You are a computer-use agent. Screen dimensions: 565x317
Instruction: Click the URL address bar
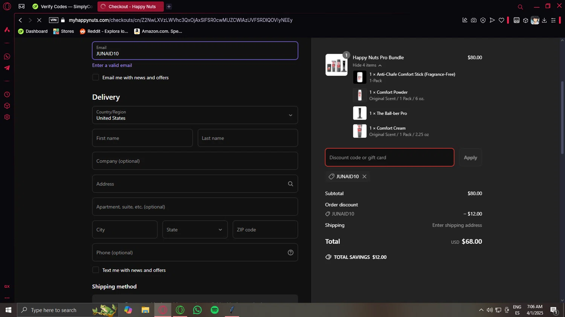[x=181, y=20]
